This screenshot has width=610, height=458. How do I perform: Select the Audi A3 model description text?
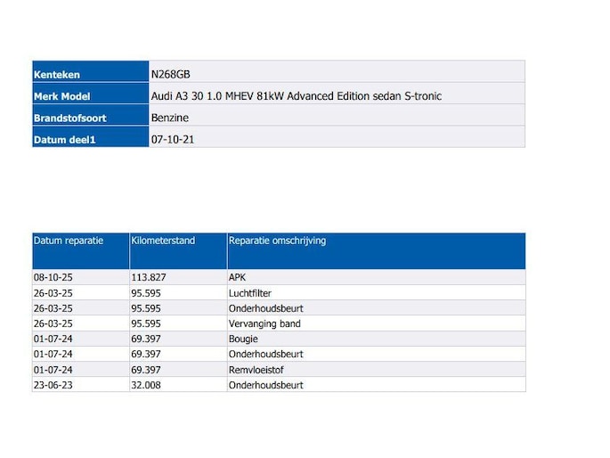pyautogui.click(x=296, y=96)
